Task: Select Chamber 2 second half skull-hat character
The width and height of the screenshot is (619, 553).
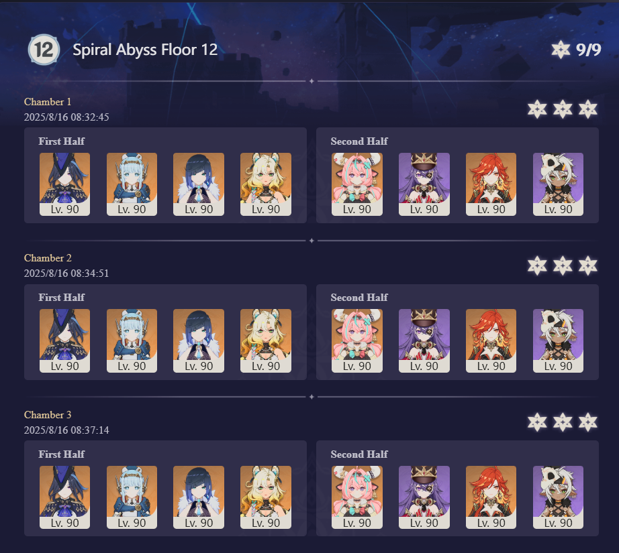Action: [558, 341]
